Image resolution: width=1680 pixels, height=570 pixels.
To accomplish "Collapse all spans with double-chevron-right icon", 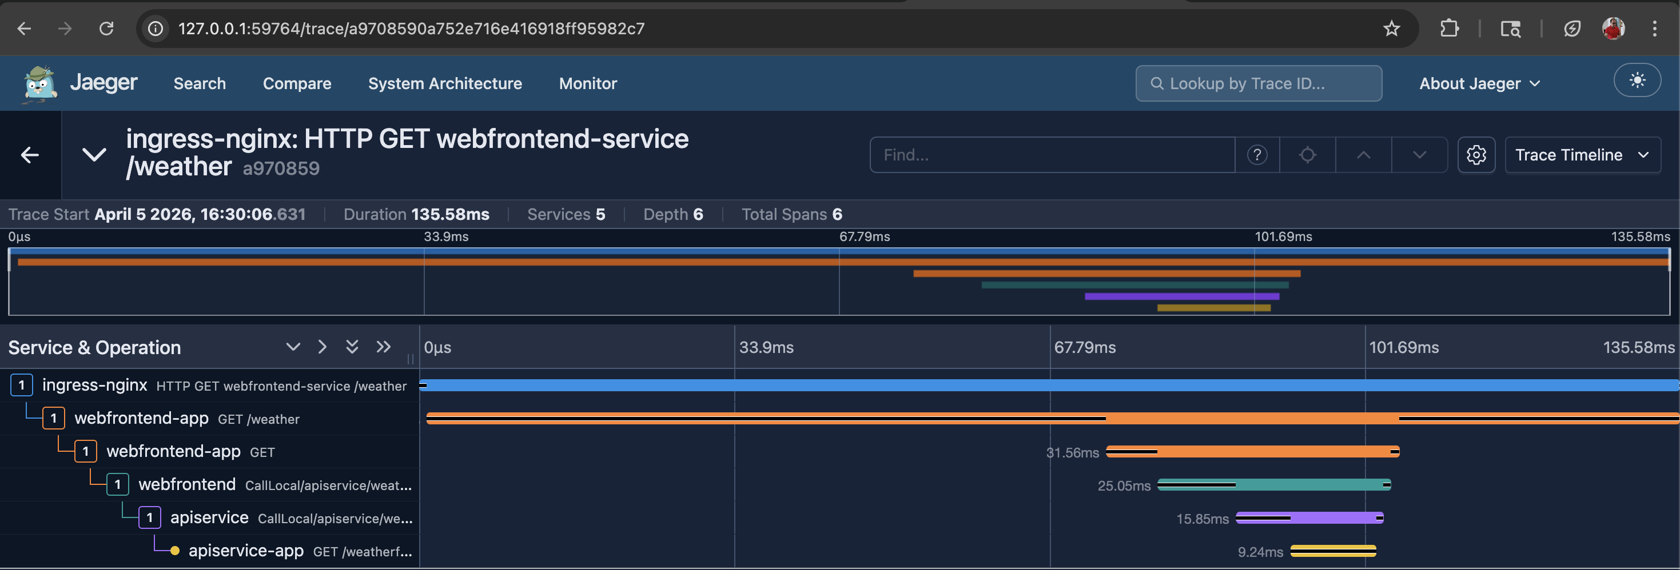I will click(x=384, y=347).
